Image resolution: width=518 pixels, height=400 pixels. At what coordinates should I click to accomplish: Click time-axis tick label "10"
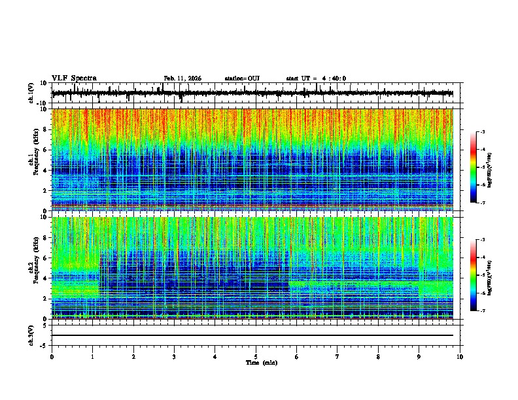tap(460, 357)
